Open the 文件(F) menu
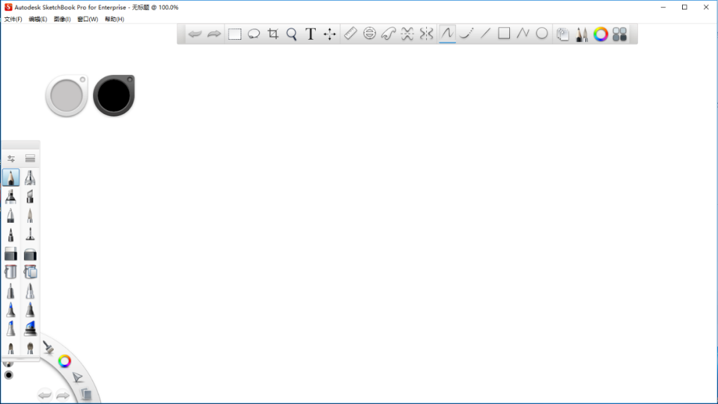The height and width of the screenshot is (404, 718). 13,19
